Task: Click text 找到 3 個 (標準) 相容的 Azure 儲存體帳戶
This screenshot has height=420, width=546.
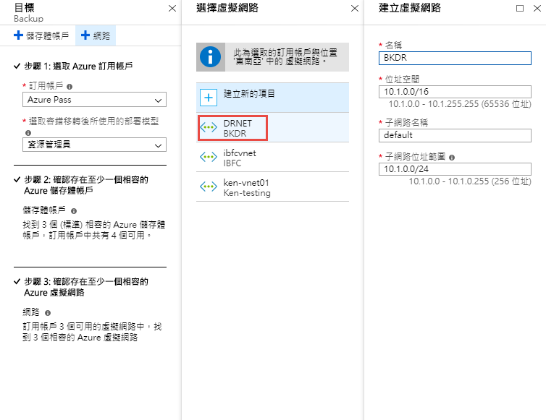Action: click(x=93, y=230)
